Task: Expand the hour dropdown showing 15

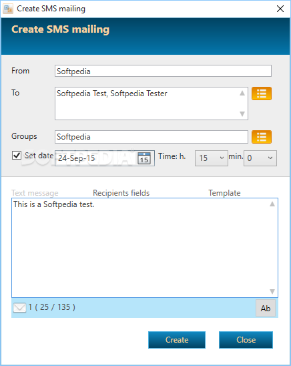Action: click(212, 158)
